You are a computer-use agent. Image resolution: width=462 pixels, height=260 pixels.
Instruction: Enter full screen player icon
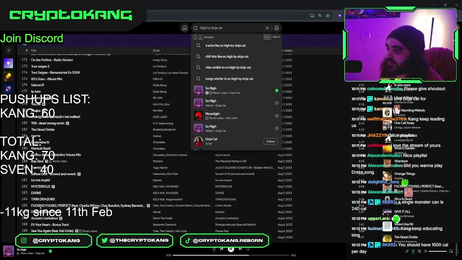(457, 251)
